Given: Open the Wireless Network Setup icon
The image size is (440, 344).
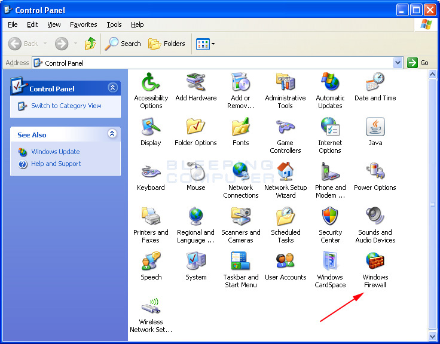Looking at the screenshot, I should tap(151, 306).
